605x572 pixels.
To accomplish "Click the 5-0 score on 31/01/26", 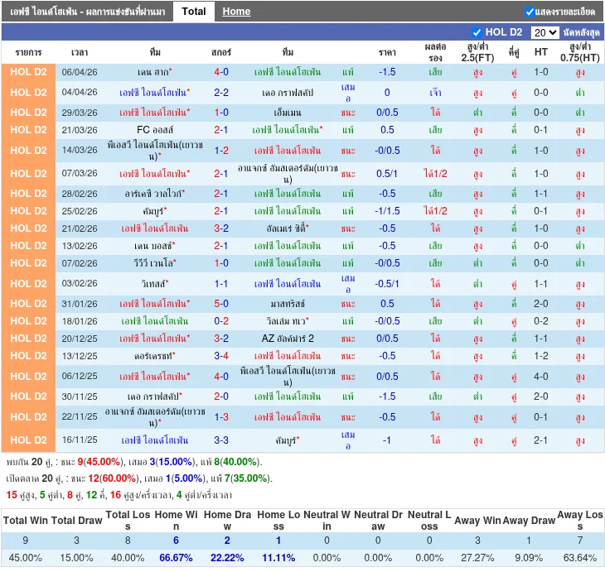I will [221, 304].
